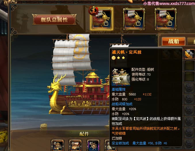Click the 配件 section header

click(x=84, y=134)
